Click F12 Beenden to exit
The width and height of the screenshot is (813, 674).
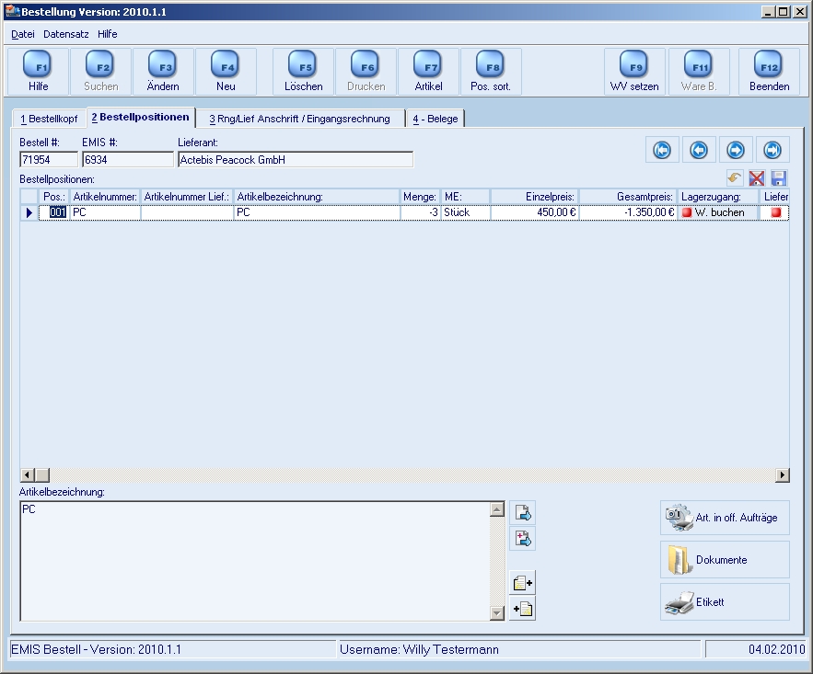click(x=769, y=72)
